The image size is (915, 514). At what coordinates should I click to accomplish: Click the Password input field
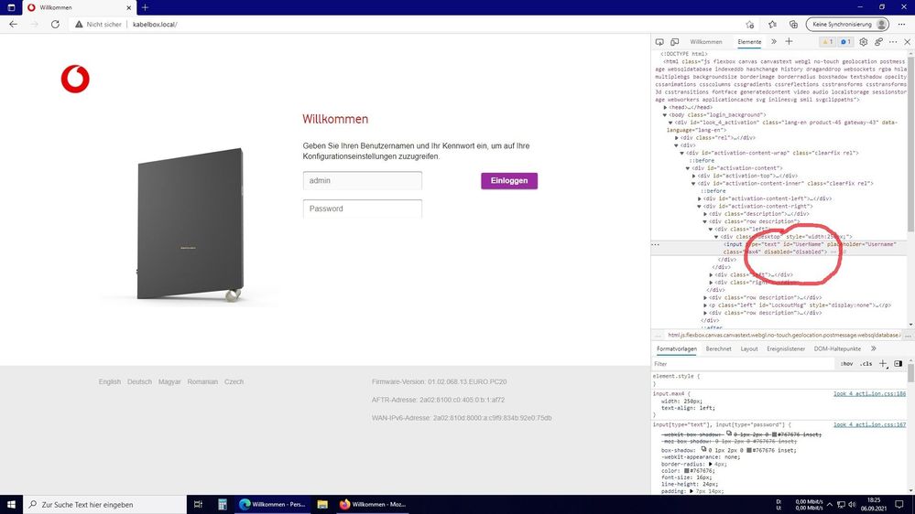[363, 209]
